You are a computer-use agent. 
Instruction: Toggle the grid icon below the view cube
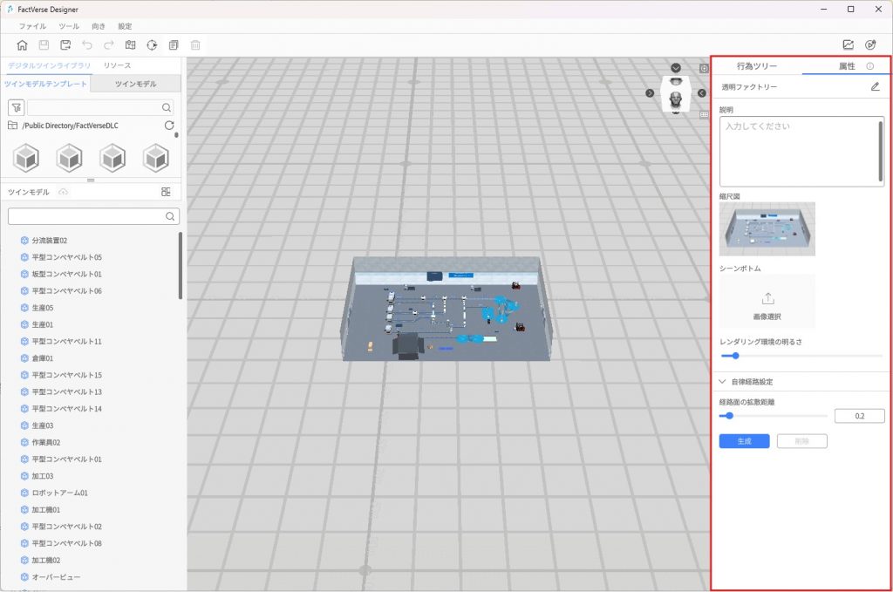(704, 113)
